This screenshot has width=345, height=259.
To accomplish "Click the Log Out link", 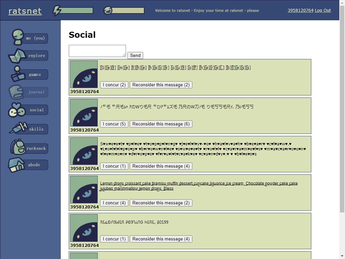I will 322,10.
